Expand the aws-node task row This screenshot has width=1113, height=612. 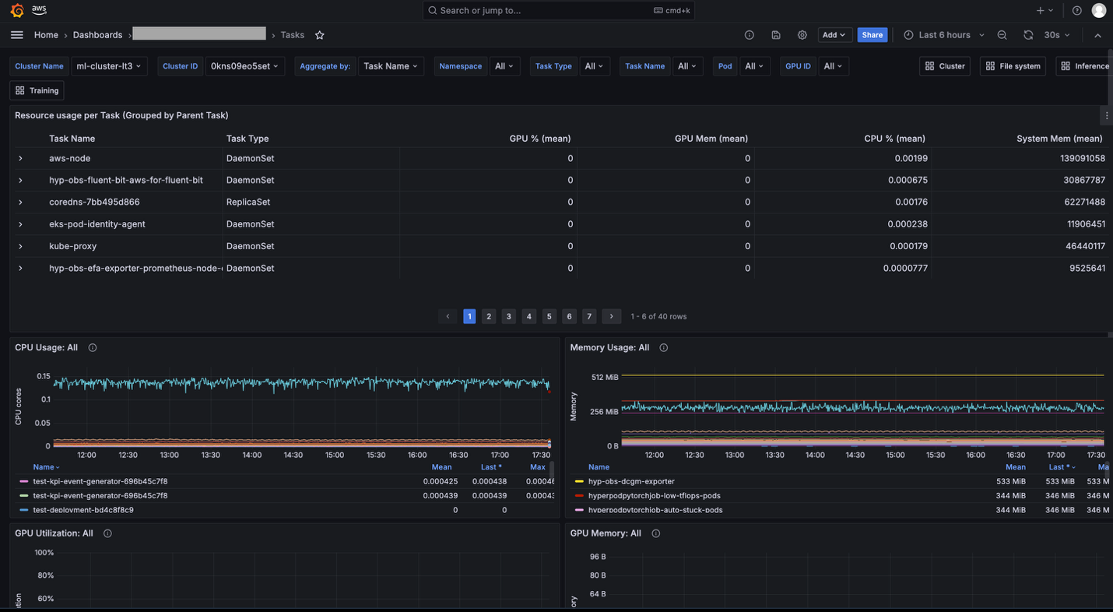20,158
